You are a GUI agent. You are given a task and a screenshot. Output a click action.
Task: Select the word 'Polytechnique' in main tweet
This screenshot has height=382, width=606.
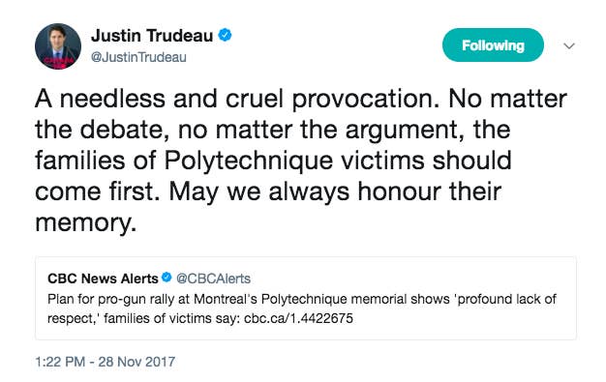(249, 162)
